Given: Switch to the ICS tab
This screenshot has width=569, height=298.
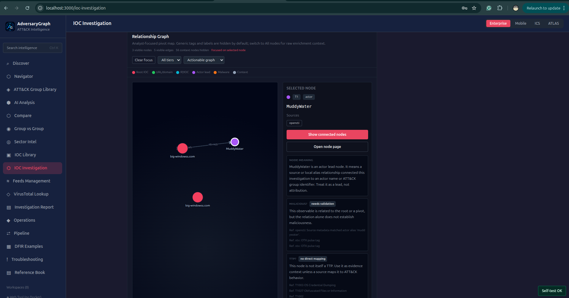Looking at the screenshot, I should point(537,23).
